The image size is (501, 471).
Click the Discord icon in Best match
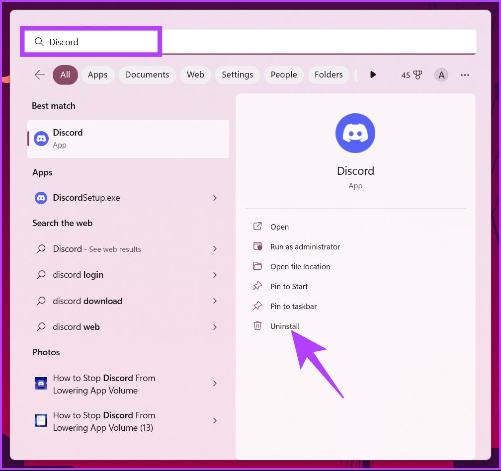41,139
